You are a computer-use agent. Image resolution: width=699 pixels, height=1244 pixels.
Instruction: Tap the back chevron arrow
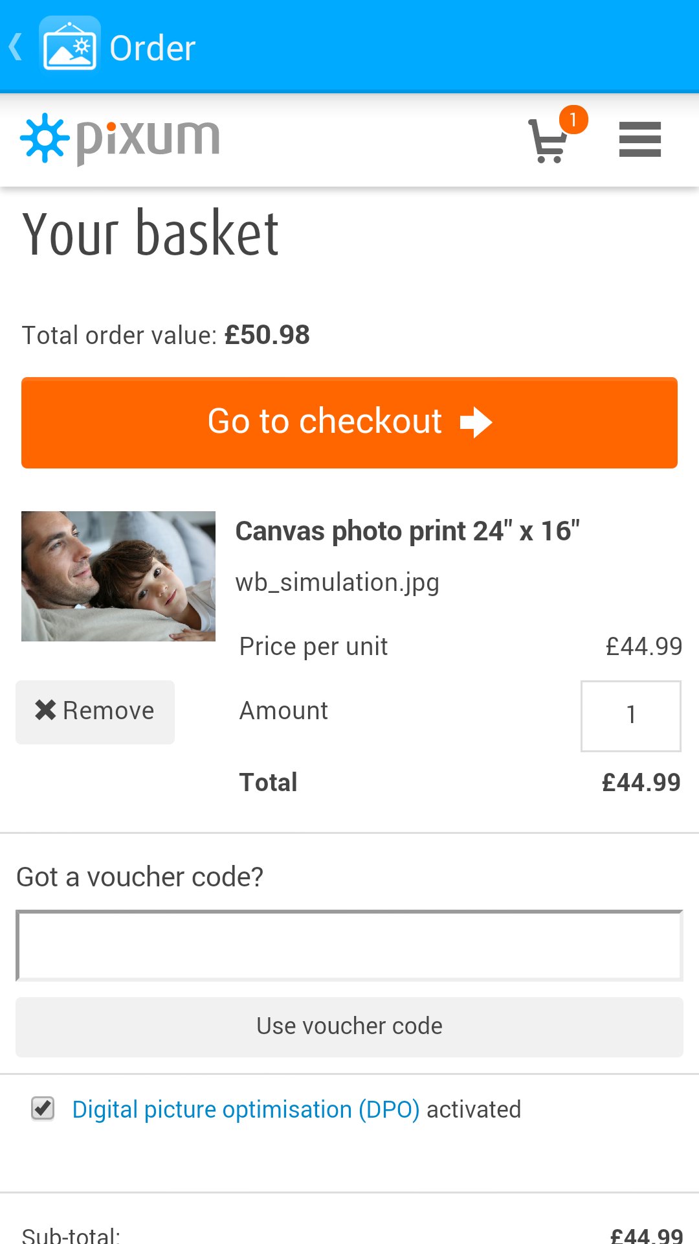[x=16, y=47]
